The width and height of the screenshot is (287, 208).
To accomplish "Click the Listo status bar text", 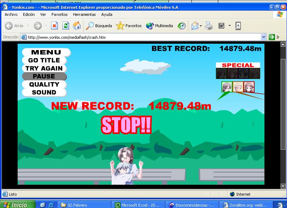I will [x=13, y=194].
